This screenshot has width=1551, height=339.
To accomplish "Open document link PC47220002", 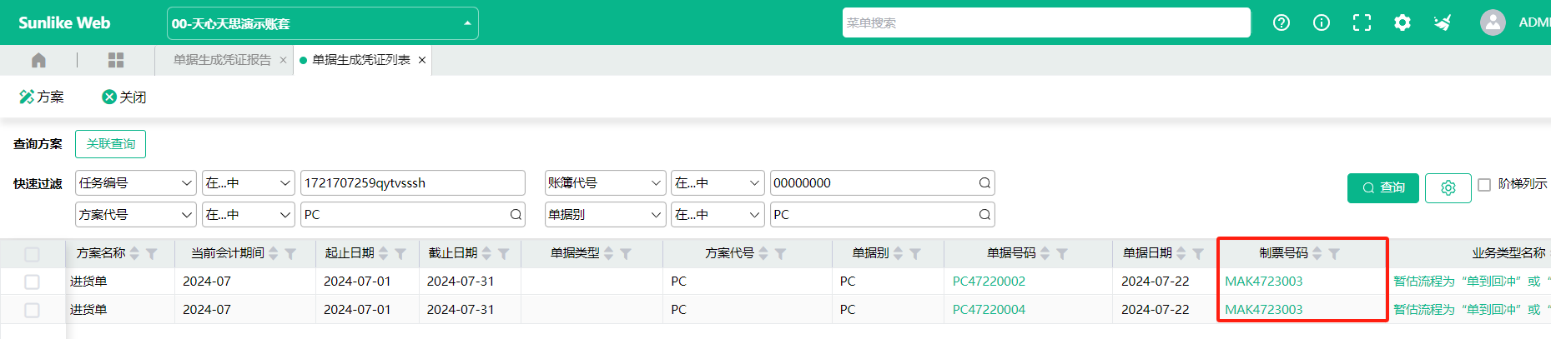I will pos(989,282).
